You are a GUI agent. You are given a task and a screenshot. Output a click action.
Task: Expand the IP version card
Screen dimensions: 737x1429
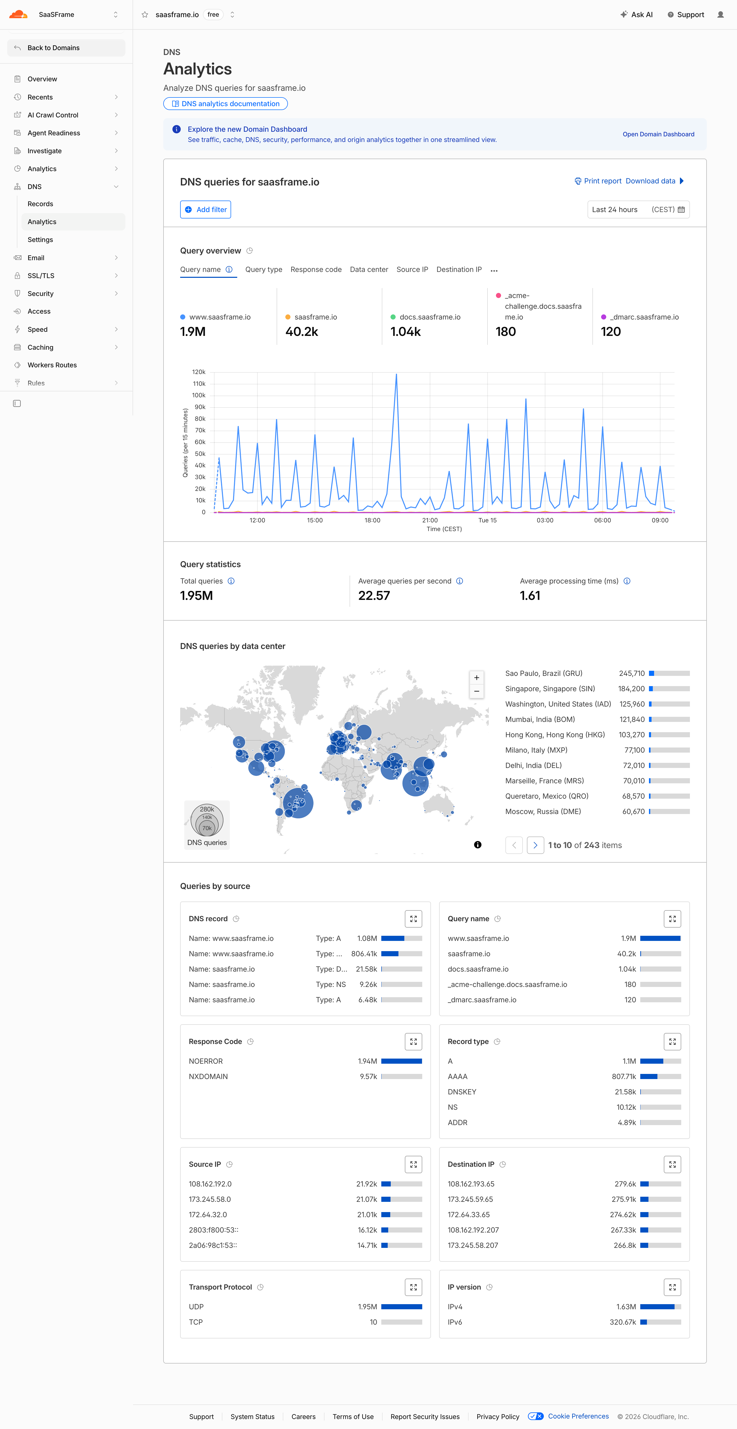pyautogui.click(x=672, y=1287)
